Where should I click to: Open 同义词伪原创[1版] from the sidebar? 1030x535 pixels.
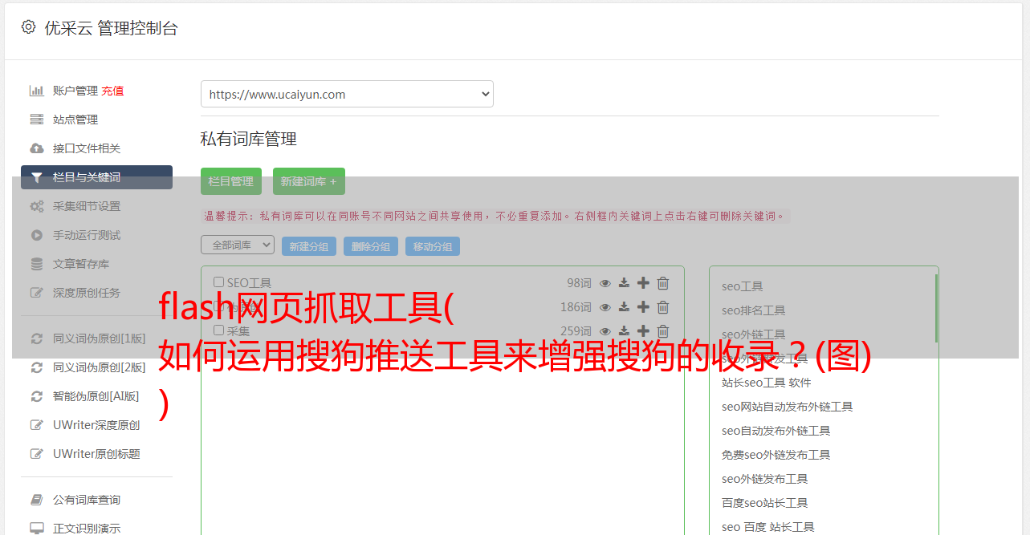(100, 338)
